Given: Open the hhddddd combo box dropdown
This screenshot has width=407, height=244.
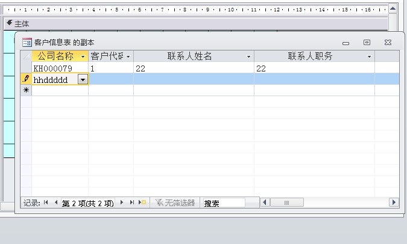Looking at the screenshot, I should point(83,79).
